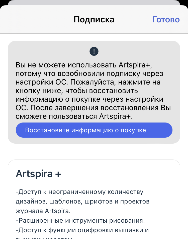Image resolution: width=188 pixels, height=239 pixels.
Task: Click the Подписка screen title
Action: [94, 20]
